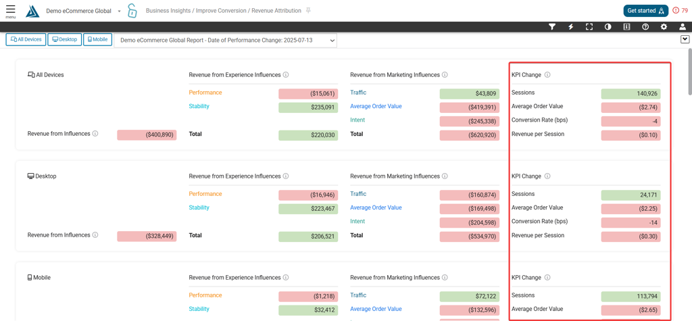Open Performance link in All Devices card
Image resolution: width=692 pixels, height=321 pixels.
205,93
